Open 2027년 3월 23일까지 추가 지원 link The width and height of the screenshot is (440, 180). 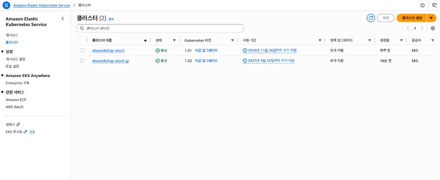271,61
